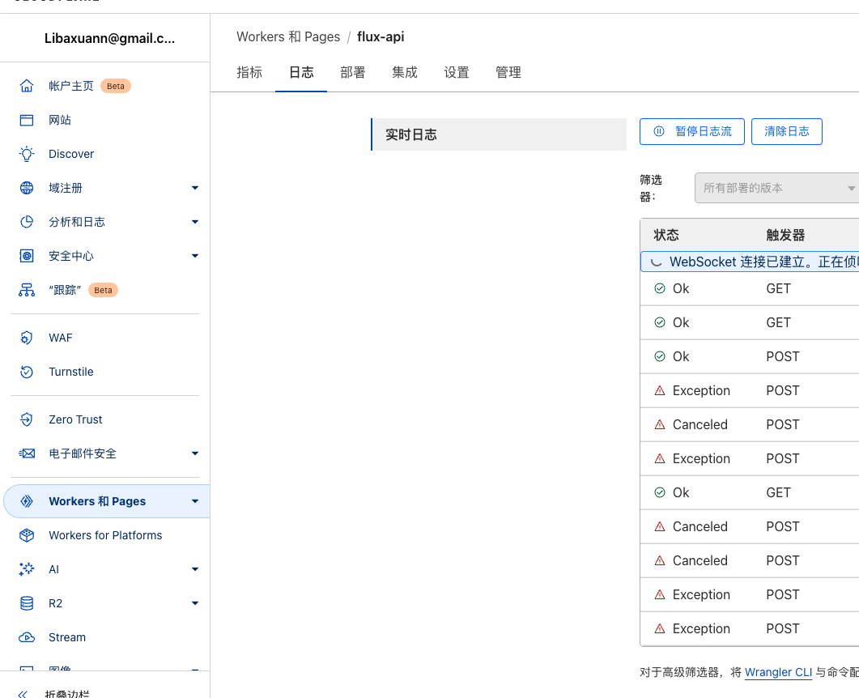
Task: Click the R2 database icon
Action: click(x=27, y=603)
